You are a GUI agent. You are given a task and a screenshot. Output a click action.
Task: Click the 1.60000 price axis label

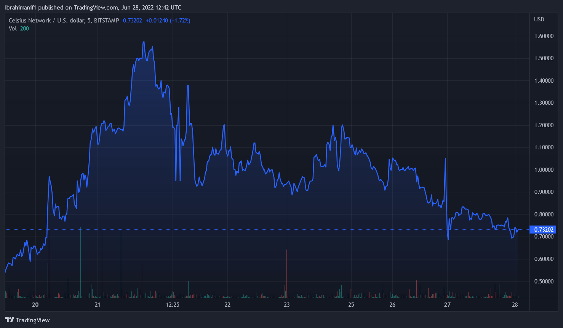coord(544,36)
